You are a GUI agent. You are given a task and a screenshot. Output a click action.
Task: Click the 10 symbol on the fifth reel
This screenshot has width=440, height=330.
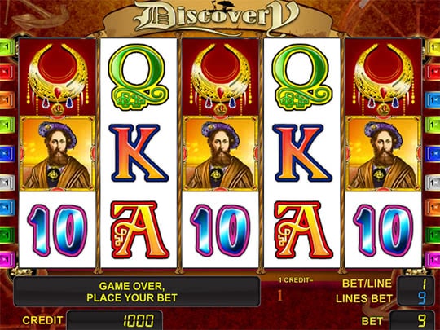(x=383, y=230)
